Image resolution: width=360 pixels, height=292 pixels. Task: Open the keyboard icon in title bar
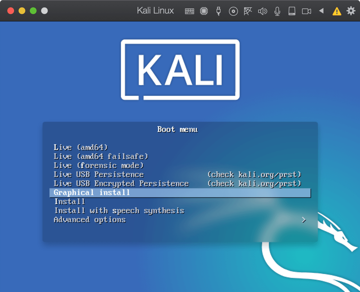pyautogui.click(x=189, y=11)
